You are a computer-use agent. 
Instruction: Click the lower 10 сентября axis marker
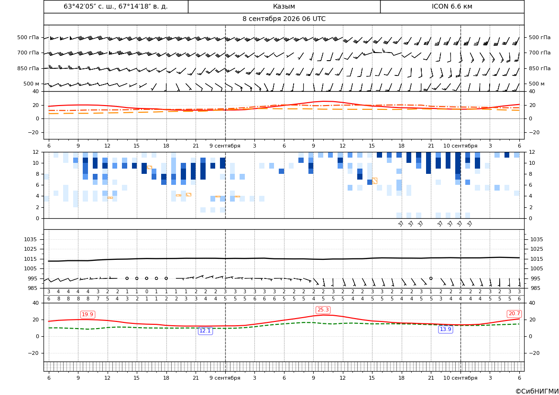460,378
